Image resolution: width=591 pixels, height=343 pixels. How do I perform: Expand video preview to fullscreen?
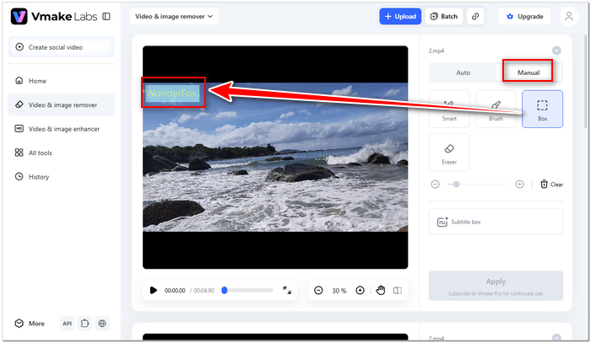pos(287,291)
